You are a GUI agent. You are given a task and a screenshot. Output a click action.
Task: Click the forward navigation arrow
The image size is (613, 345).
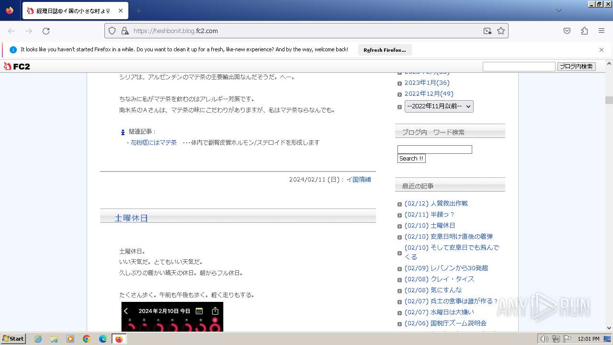(29, 31)
